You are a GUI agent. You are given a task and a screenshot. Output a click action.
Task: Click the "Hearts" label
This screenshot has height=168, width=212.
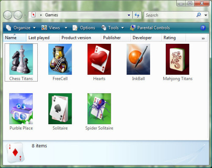pyautogui.click(x=99, y=78)
